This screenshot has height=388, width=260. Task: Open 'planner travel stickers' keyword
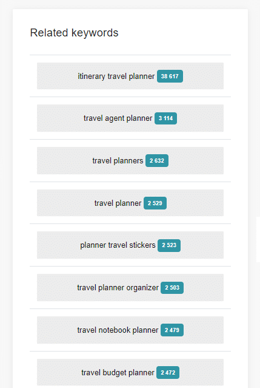(x=118, y=245)
